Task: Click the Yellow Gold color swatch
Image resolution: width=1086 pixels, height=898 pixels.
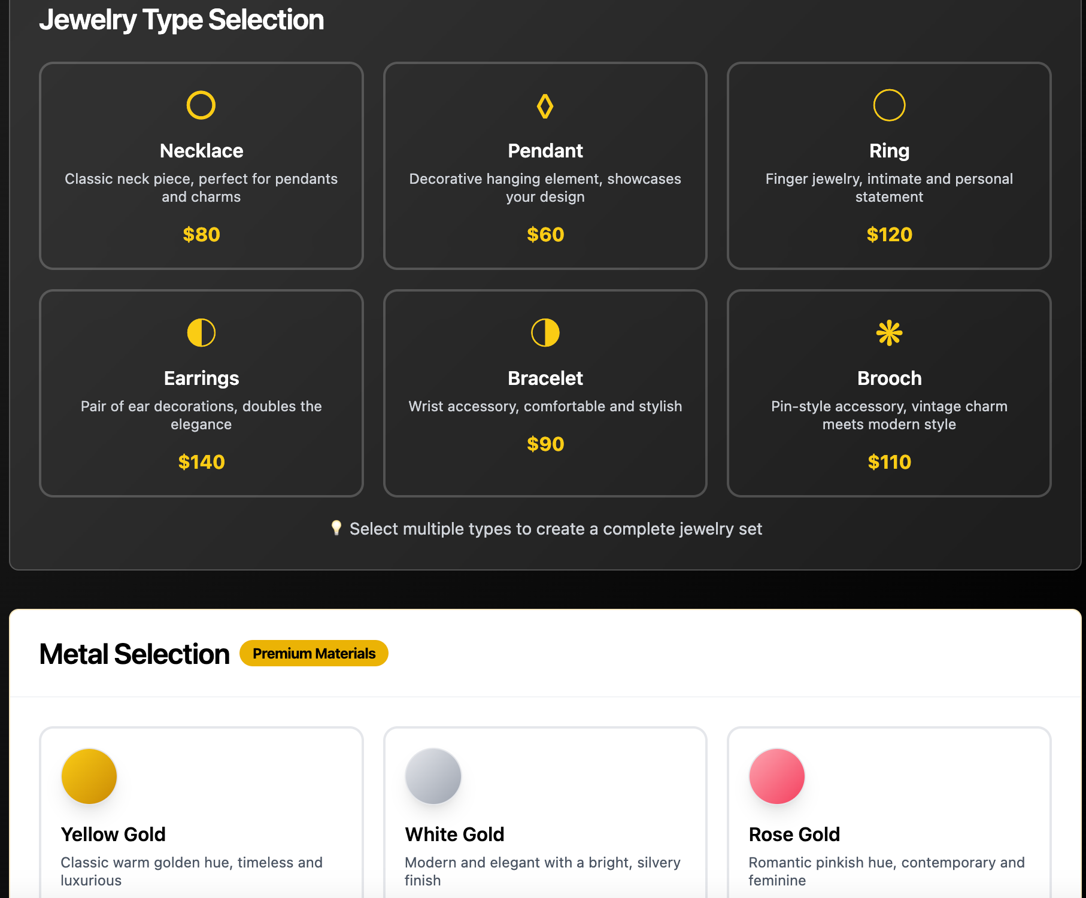Action: pos(89,776)
